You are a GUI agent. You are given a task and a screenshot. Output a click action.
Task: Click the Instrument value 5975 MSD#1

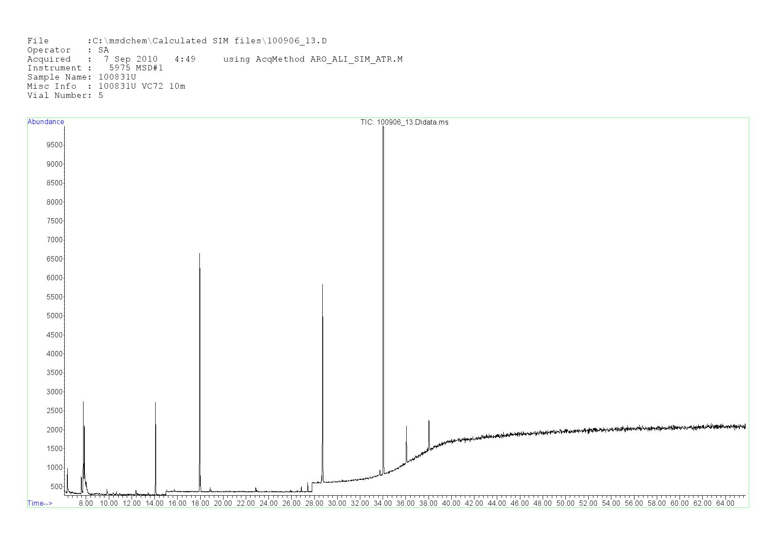[x=136, y=68]
